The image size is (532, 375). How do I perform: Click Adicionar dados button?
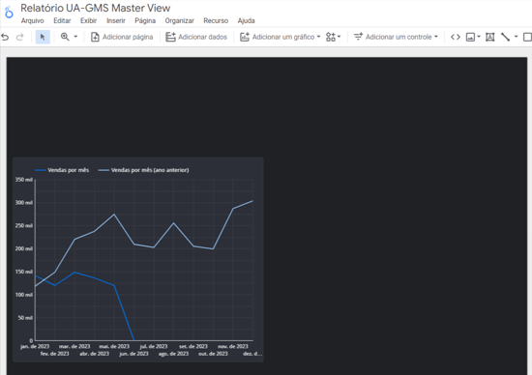(x=196, y=37)
